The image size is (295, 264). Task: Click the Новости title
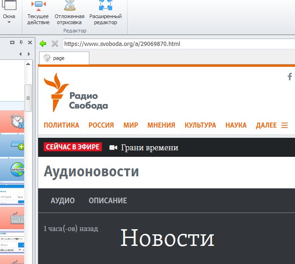coord(167,238)
